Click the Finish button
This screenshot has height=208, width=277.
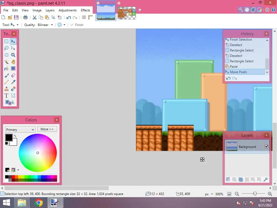(77, 25)
